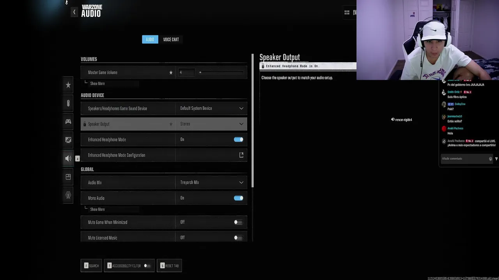Screen dimensions: 499x280
Task: Send comment with the arrow icon
Action: [496, 159]
